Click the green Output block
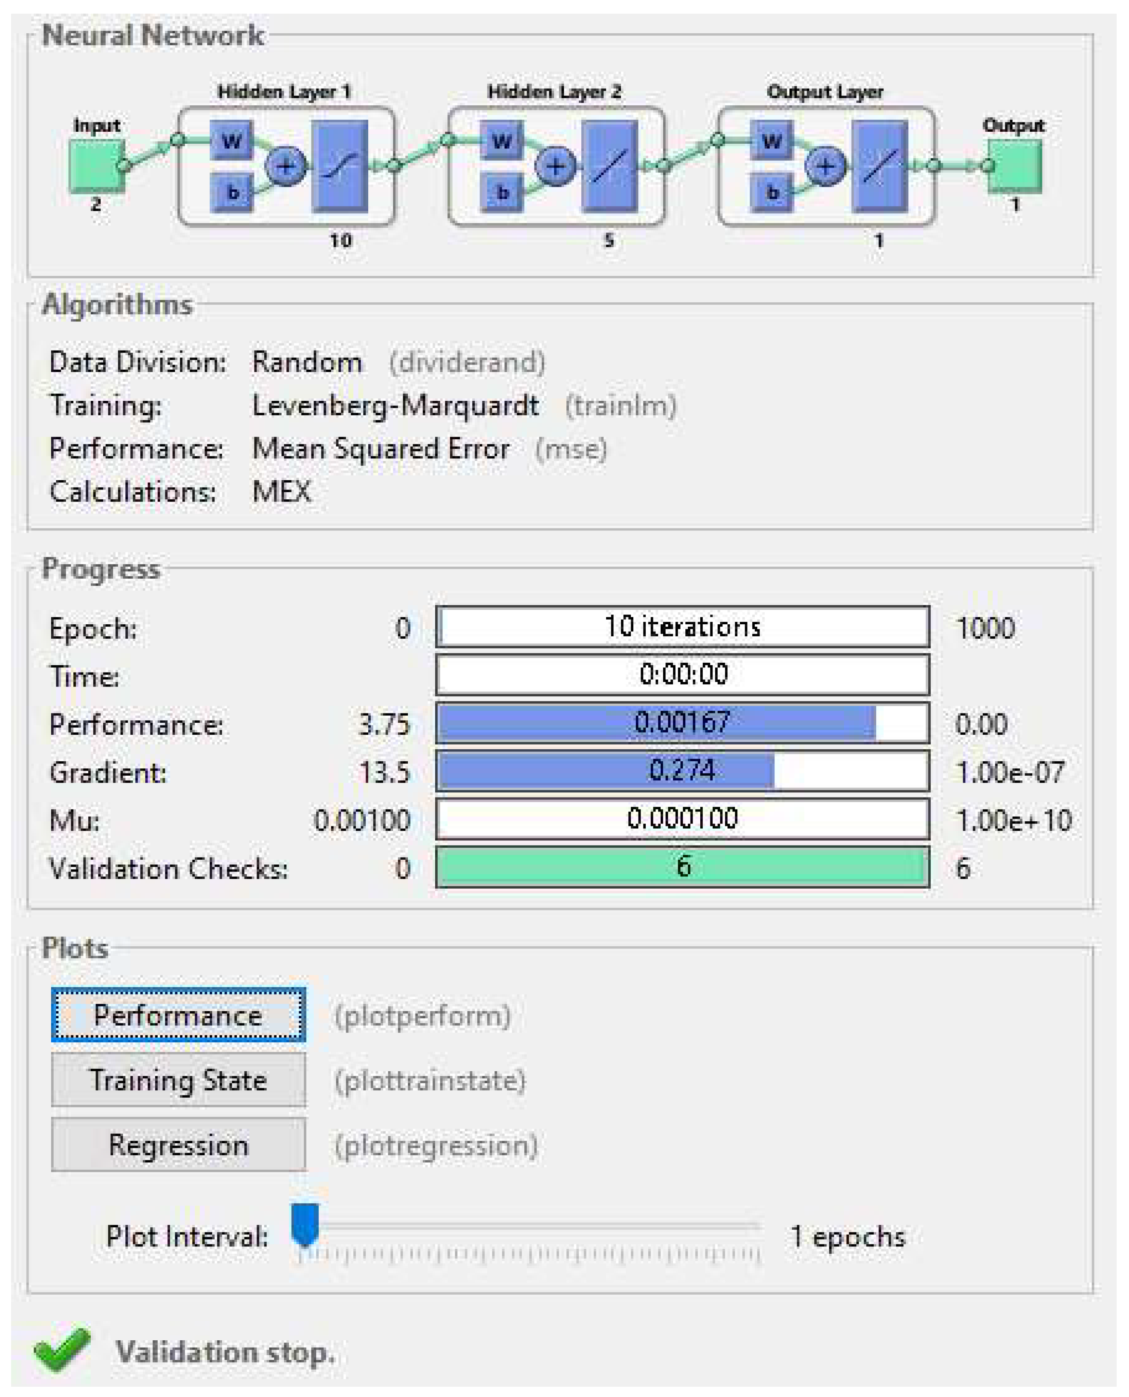1129x1397 pixels. point(1015,167)
